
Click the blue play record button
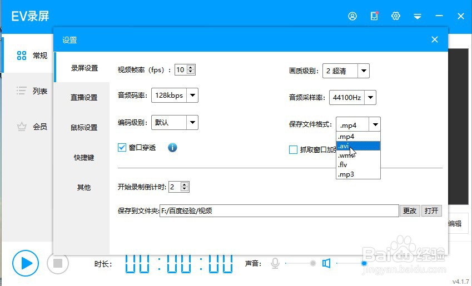click(26, 263)
